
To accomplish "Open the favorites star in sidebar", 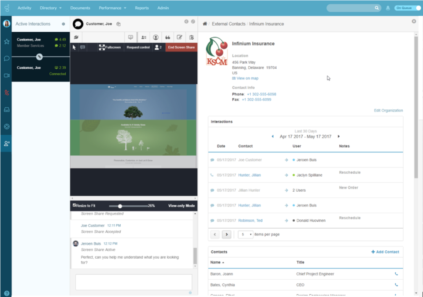I will [x=6, y=41].
